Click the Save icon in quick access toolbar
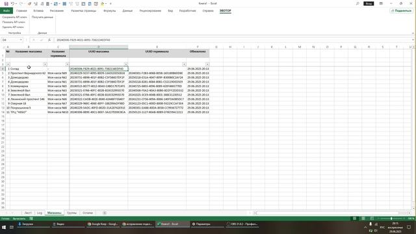The height and width of the screenshot is (234, 416). point(6,4)
